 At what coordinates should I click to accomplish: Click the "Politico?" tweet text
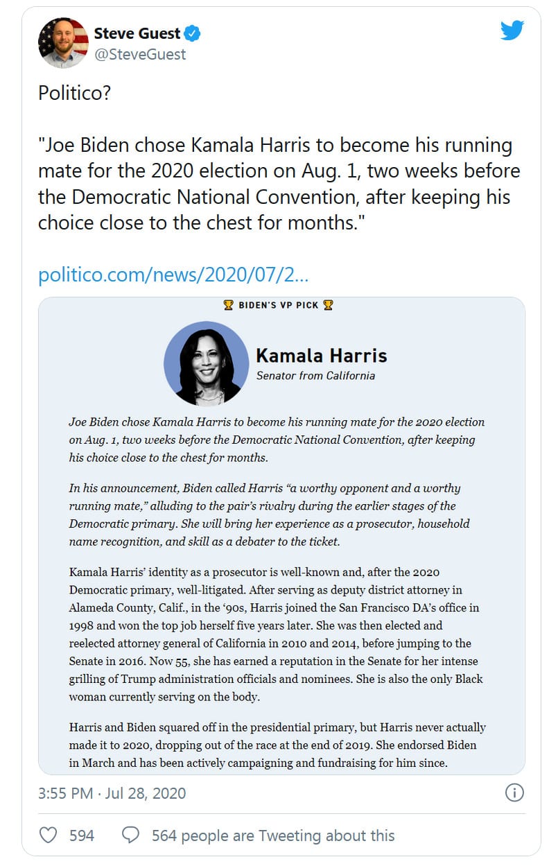tap(74, 93)
